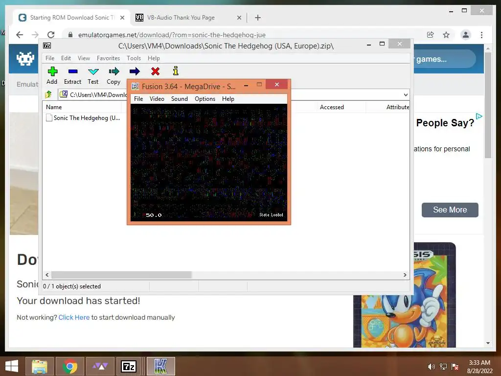The width and height of the screenshot is (501, 376).
Task: Open the Edit menu in 7-Zip
Action: pyautogui.click(x=66, y=58)
